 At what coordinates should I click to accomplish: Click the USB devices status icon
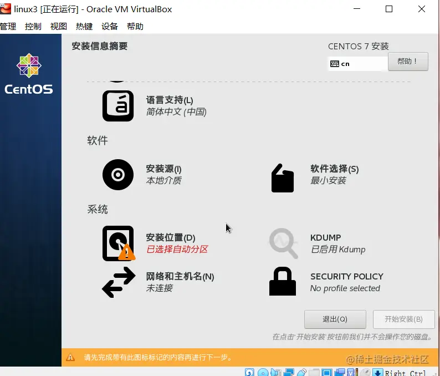[x=301, y=373]
